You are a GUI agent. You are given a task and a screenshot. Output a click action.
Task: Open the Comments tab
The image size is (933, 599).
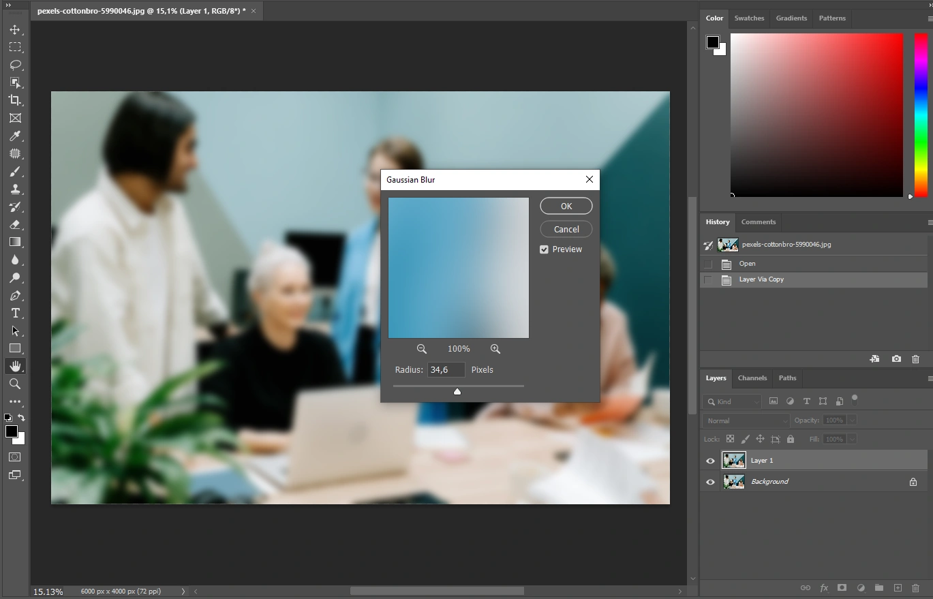pos(759,222)
